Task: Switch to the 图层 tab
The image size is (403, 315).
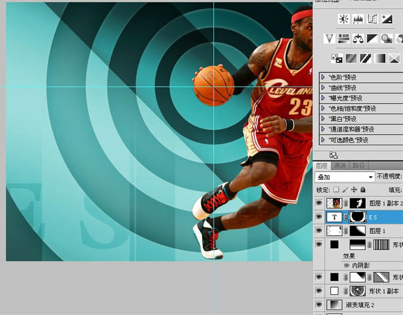Action: pyautogui.click(x=322, y=166)
